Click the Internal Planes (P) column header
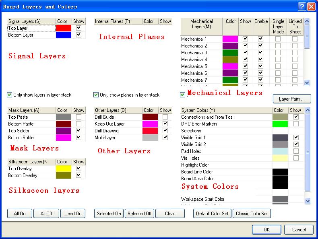Screen dimensions: 318x239 (x=118, y=21)
